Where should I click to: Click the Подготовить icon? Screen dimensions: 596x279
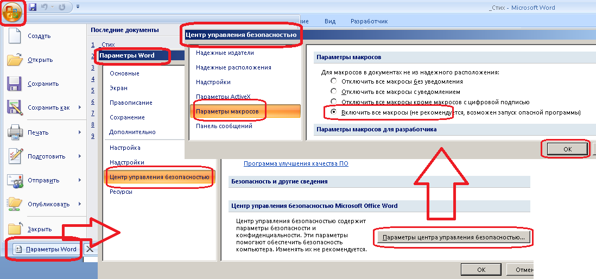pyautogui.click(x=15, y=156)
